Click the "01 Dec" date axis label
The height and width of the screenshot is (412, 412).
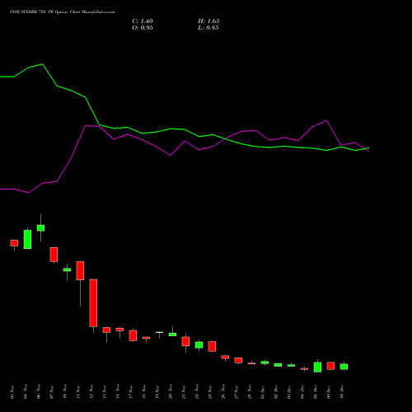(x=263, y=391)
